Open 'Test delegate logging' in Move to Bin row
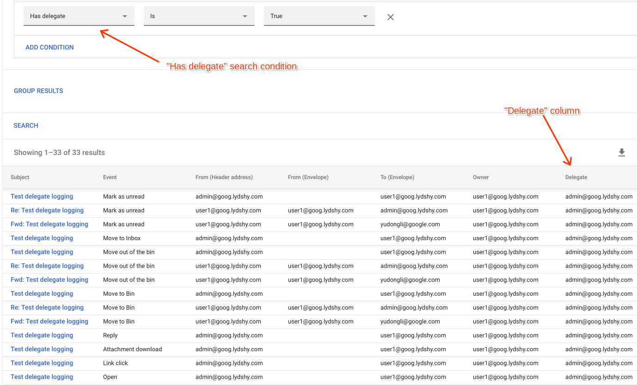 [42, 294]
